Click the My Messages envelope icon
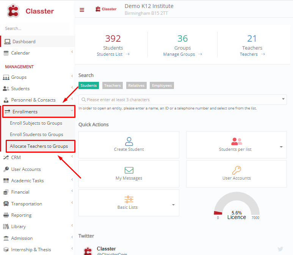Image resolution: width=293 pixels, height=255 pixels. tap(129, 170)
